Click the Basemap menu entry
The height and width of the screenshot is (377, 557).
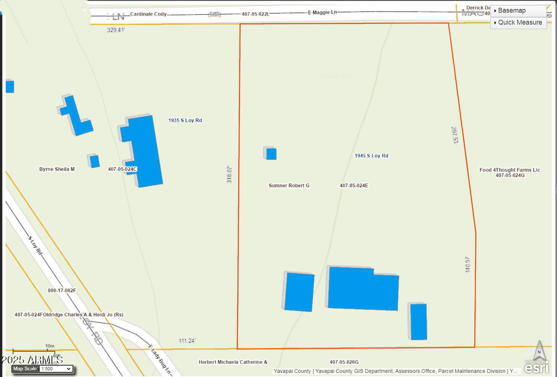[x=512, y=10]
